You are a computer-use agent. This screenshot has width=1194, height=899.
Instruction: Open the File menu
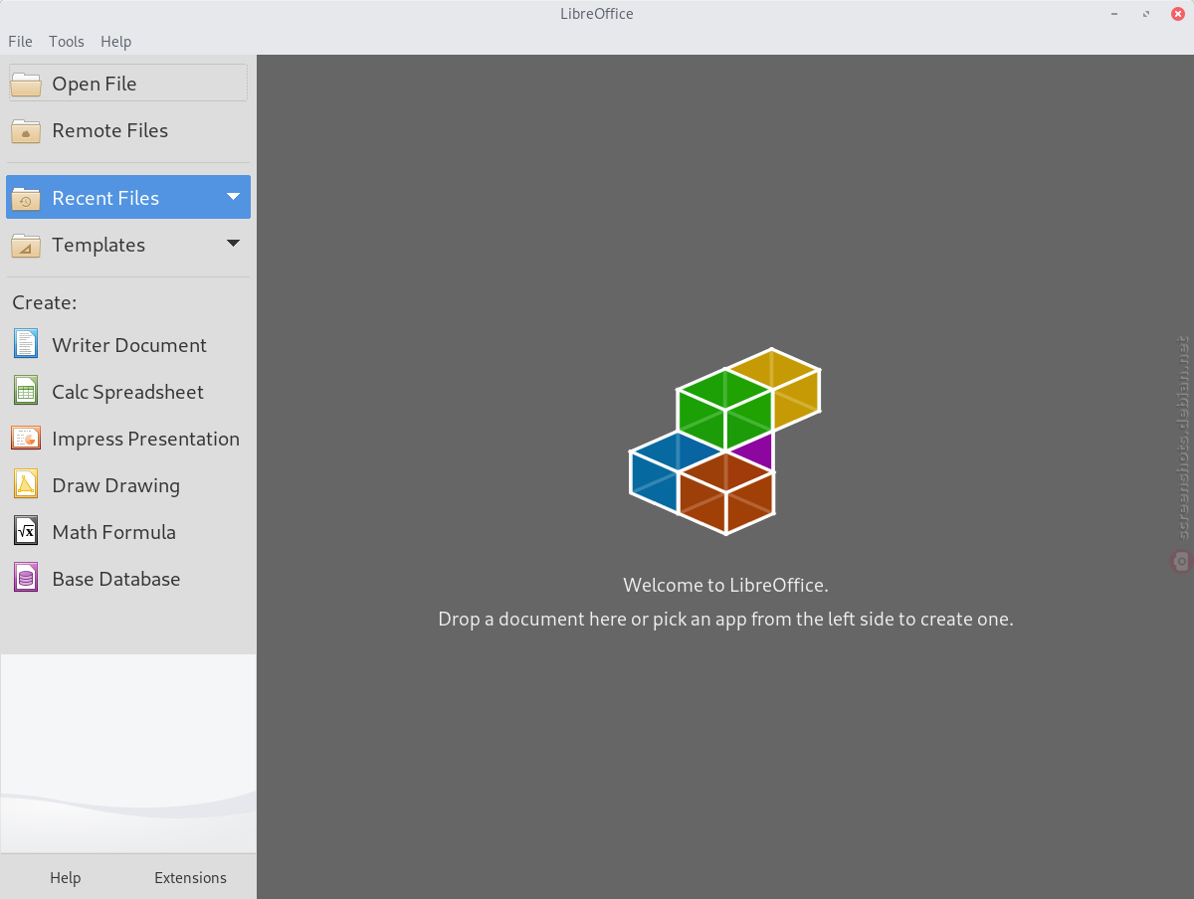pos(20,42)
